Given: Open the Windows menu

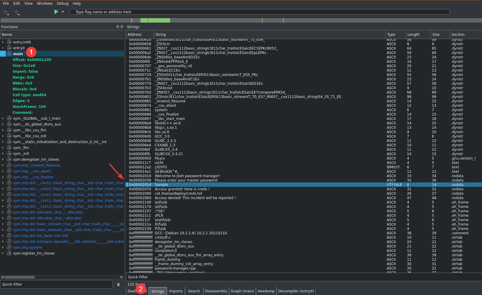Looking at the screenshot, I should (x=45, y=4).
